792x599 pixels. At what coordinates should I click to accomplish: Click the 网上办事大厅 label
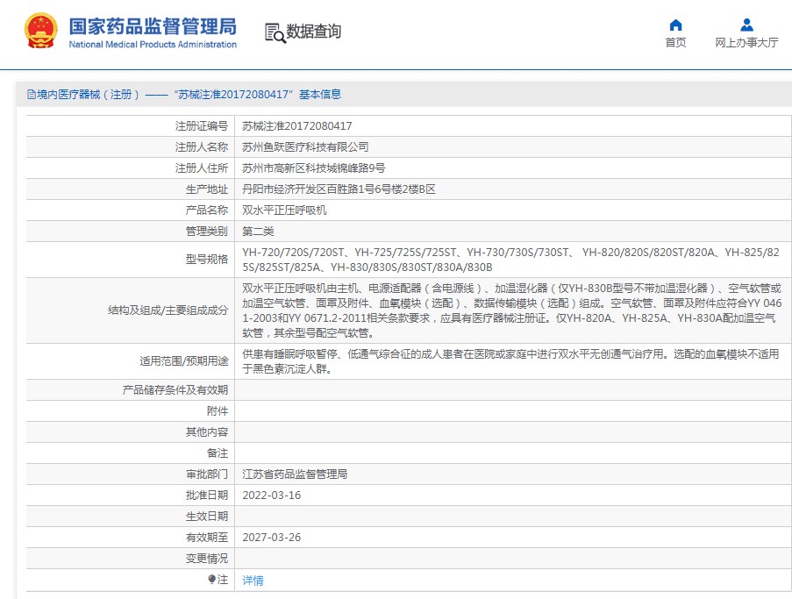tap(746, 42)
